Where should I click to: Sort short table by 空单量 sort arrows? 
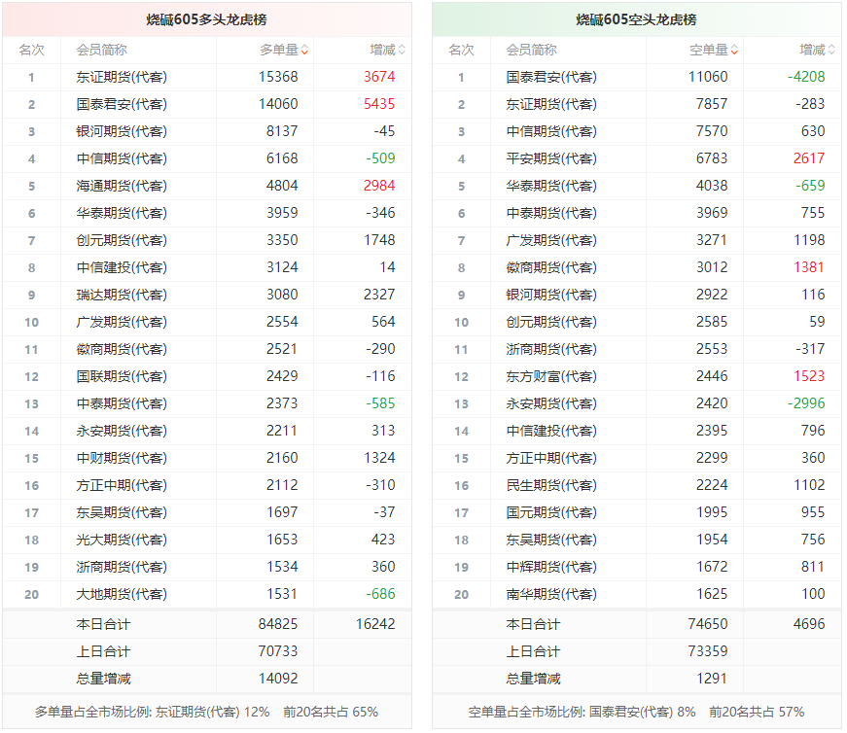(734, 51)
